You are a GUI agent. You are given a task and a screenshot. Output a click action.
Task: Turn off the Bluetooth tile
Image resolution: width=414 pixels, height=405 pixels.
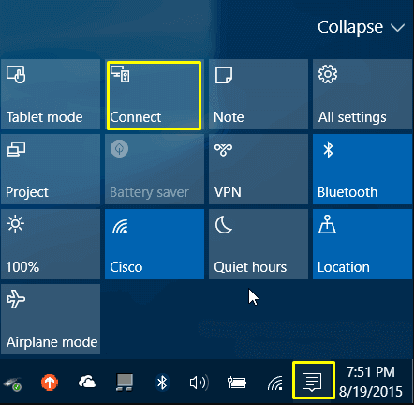click(x=362, y=170)
